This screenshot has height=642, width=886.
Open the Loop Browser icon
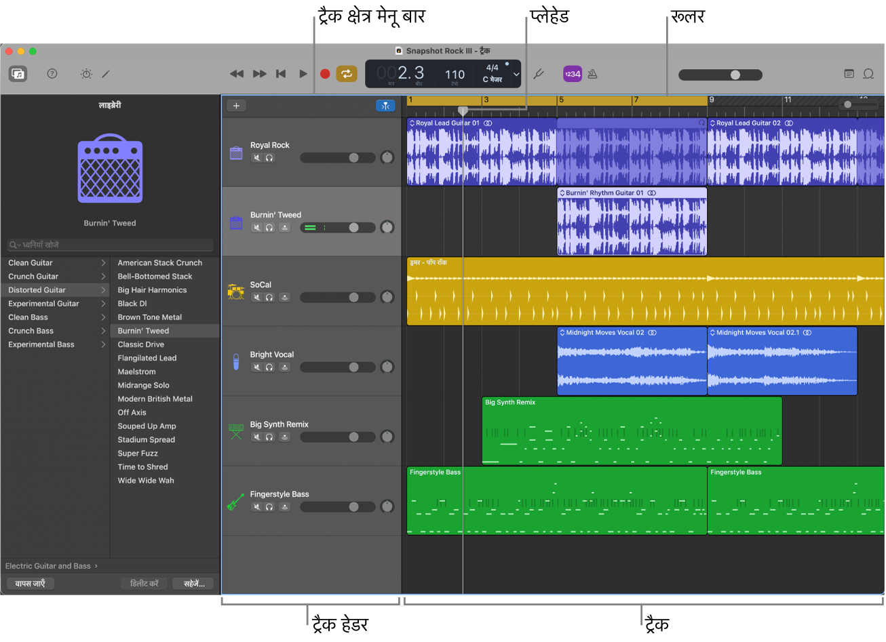[x=868, y=74]
